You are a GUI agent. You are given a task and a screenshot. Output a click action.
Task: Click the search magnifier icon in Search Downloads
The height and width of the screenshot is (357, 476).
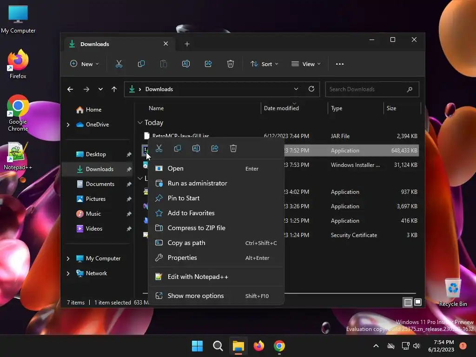pos(410,89)
